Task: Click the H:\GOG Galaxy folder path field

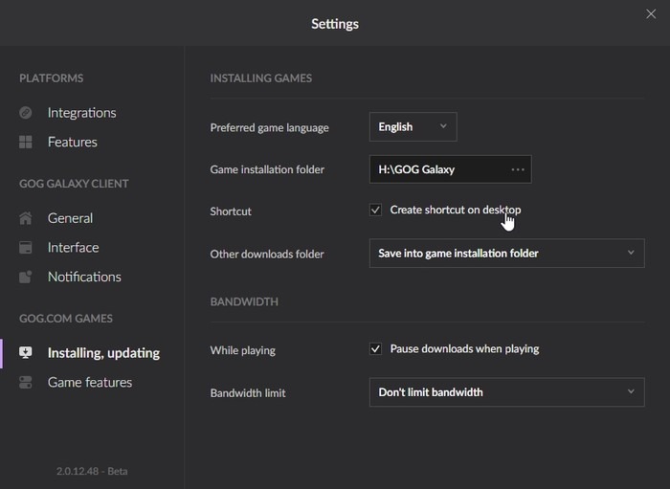Action: [451, 169]
